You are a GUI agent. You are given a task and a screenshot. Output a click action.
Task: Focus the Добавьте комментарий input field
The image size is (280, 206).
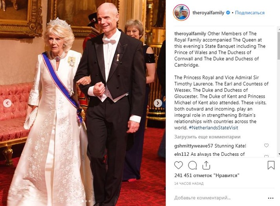[218, 198]
